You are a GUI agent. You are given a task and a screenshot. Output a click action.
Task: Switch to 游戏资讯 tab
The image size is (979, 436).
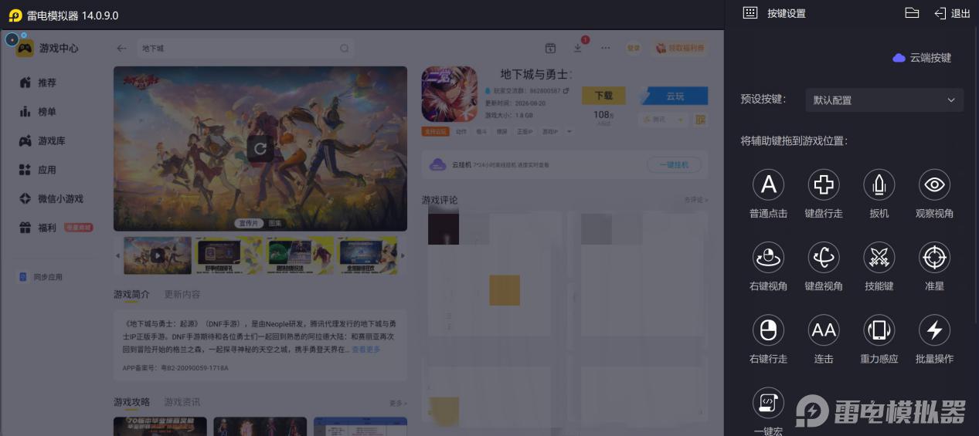182,402
